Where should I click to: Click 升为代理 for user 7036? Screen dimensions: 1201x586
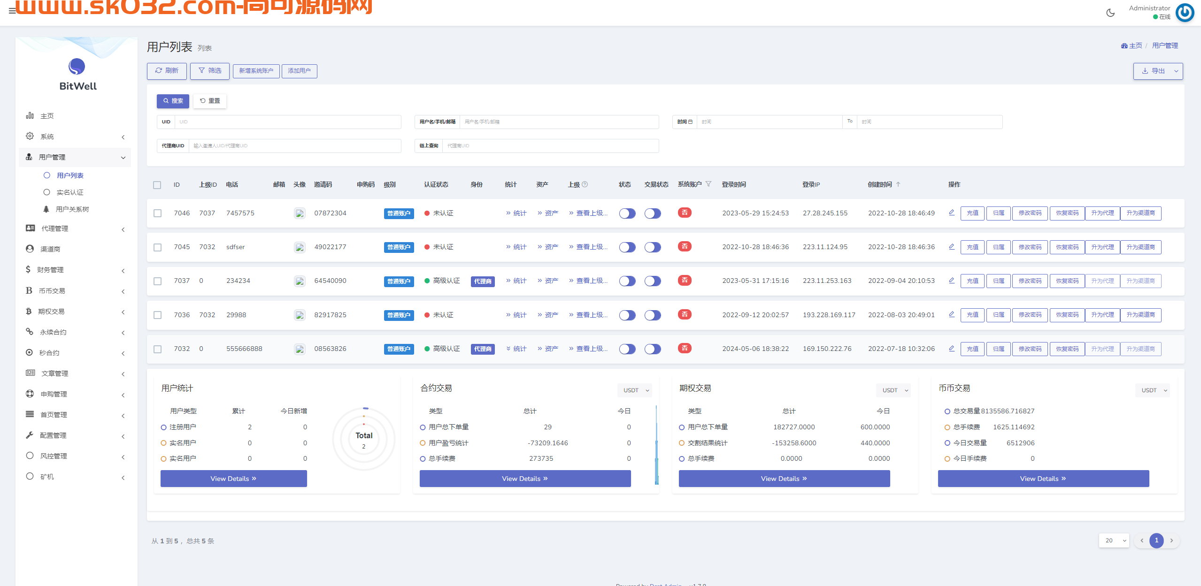pos(1102,315)
